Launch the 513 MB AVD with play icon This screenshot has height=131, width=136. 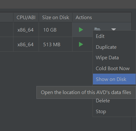[x=81, y=44]
